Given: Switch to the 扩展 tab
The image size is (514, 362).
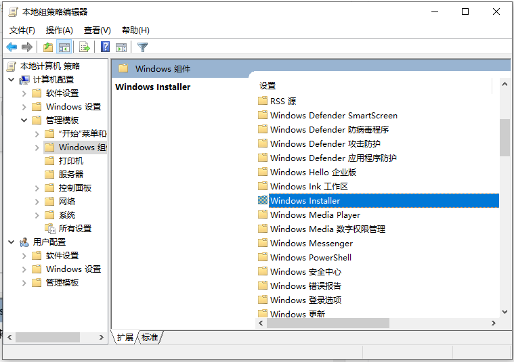Looking at the screenshot, I should [x=125, y=337].
